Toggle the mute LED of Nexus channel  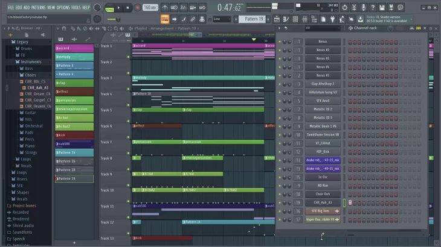tap(280, 42)
